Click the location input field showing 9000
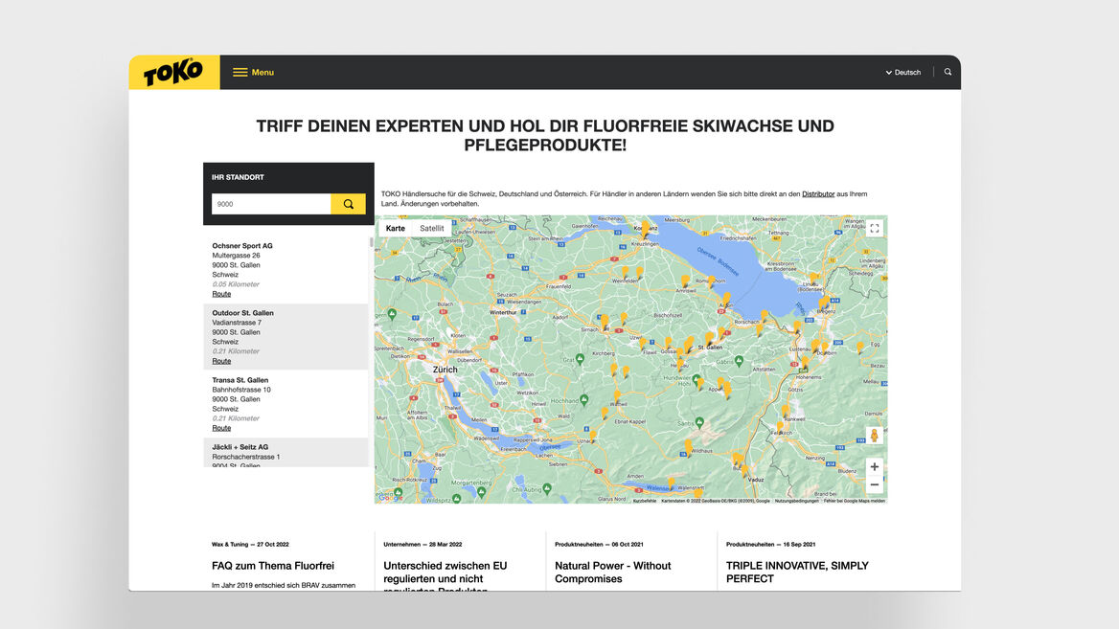 (x=271, y=204)
